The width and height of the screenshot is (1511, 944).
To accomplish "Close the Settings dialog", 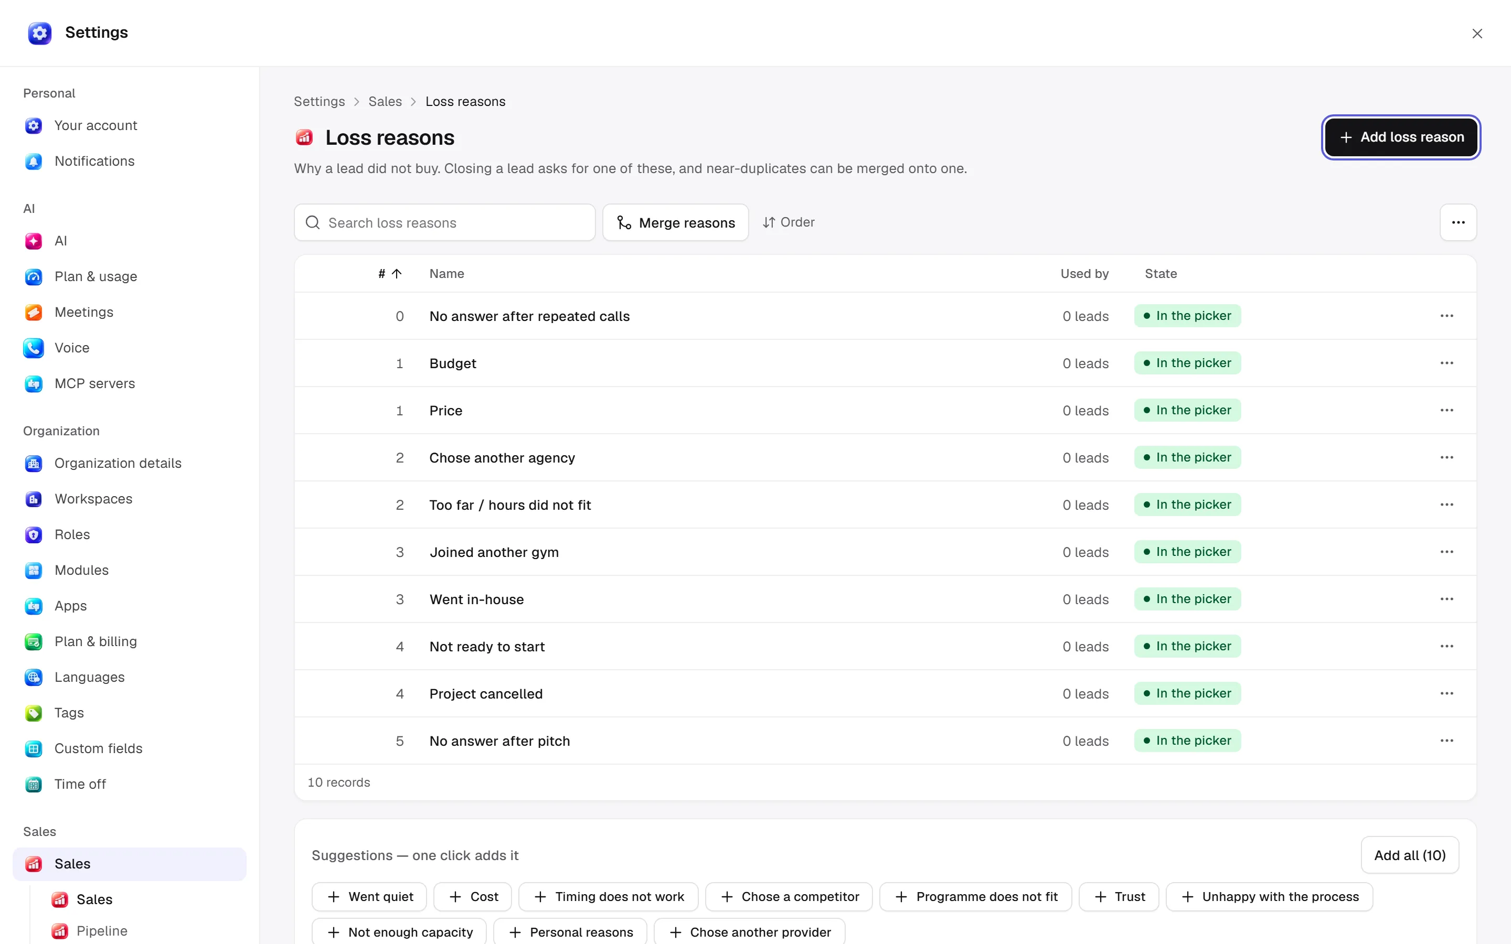I will pyautogui.click(x=1477, y=34).
